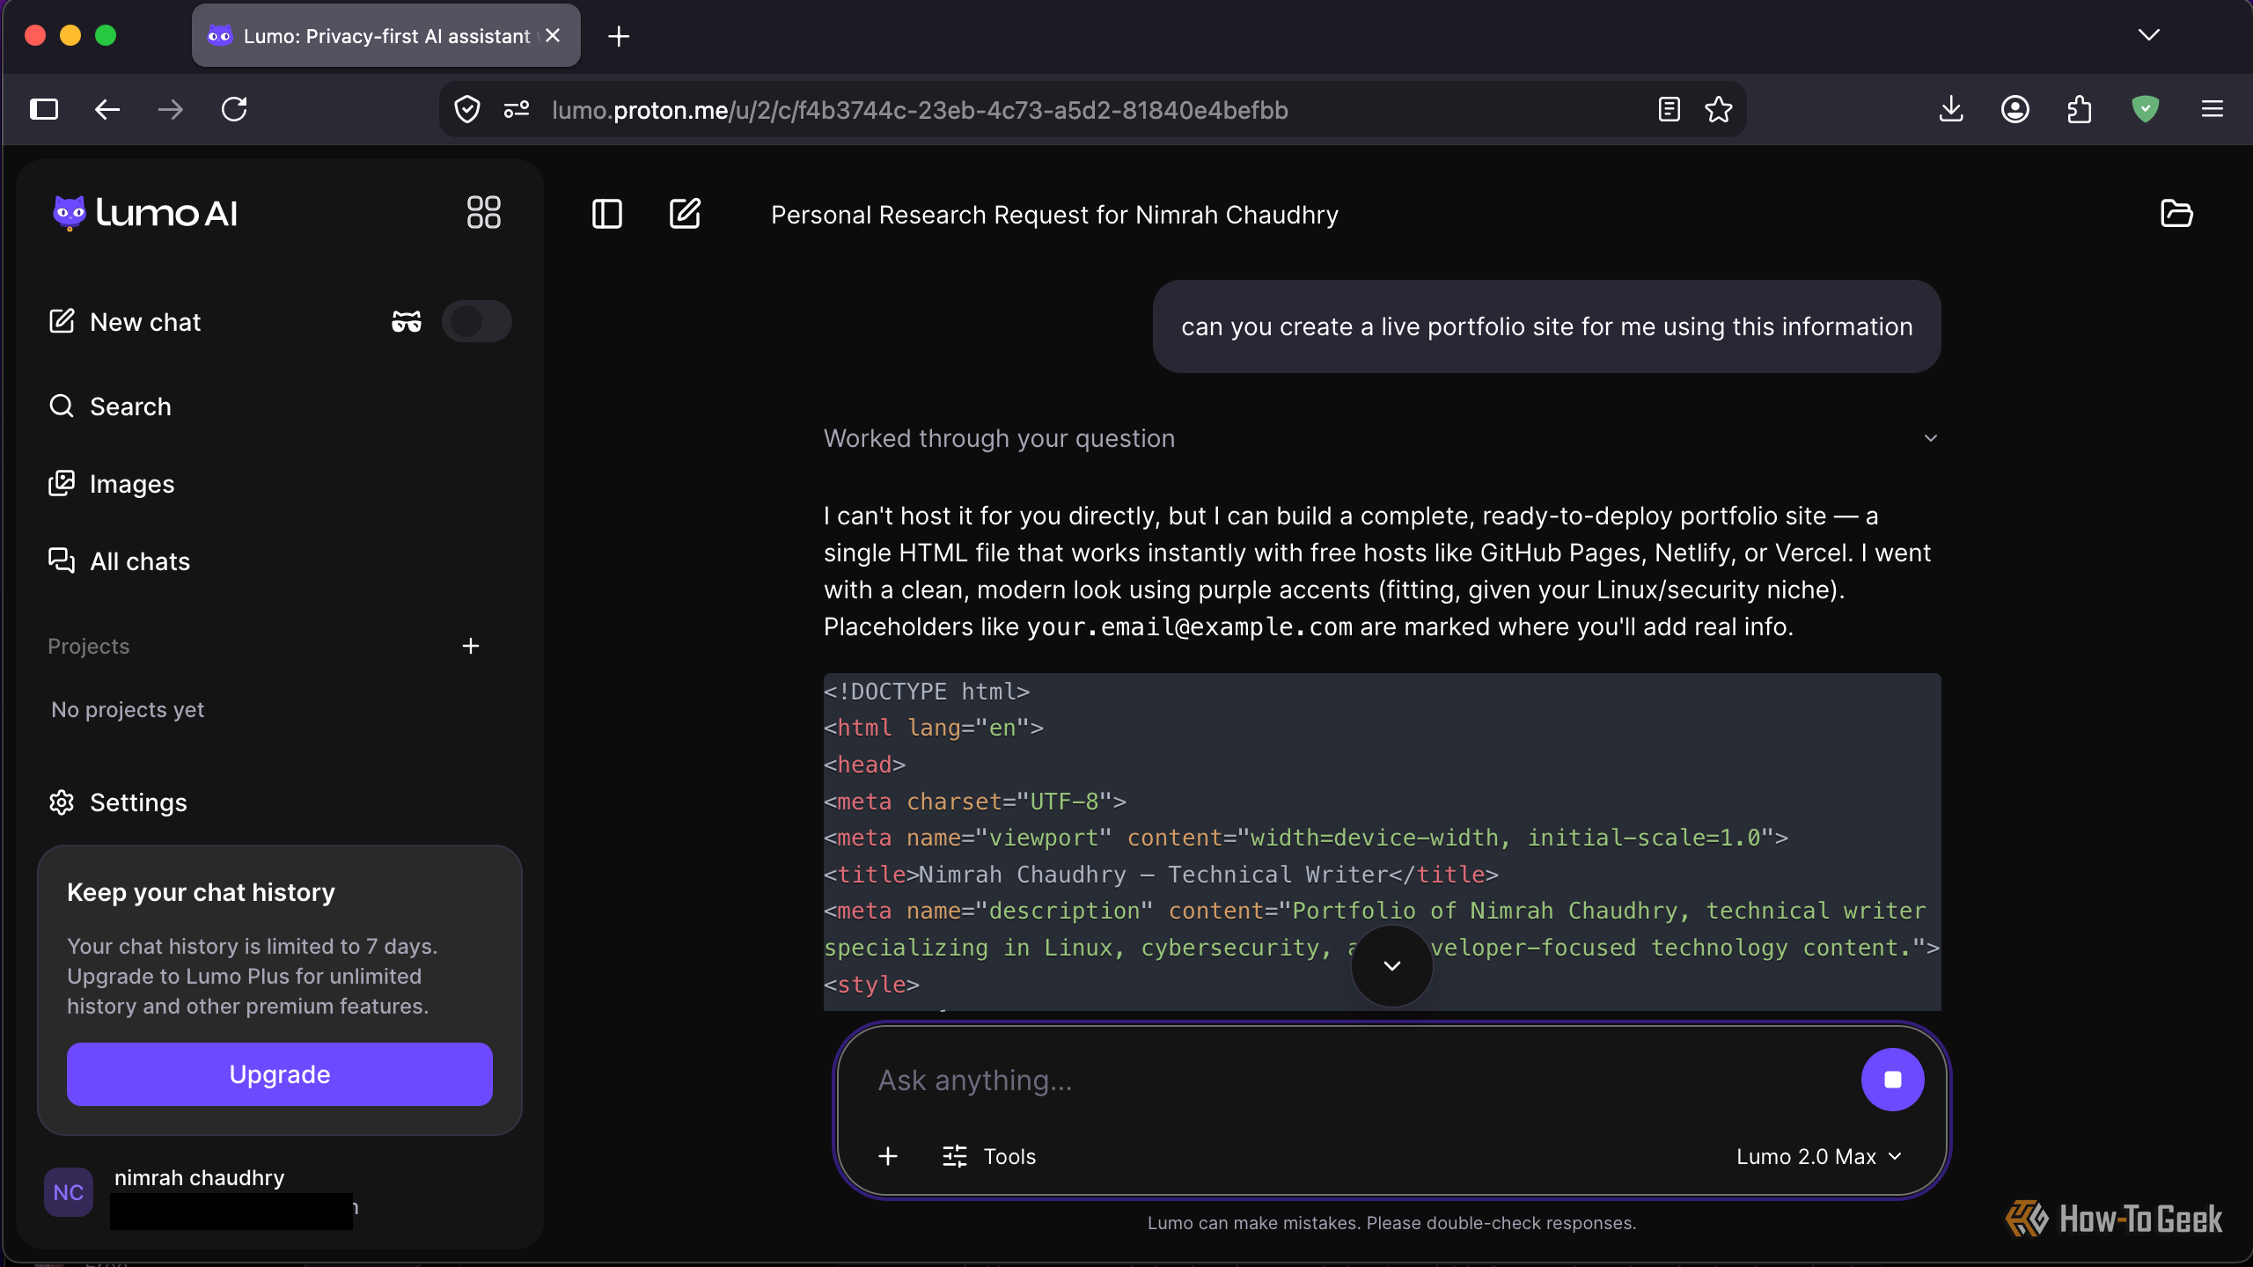
Task: Click the user message bubble text
Action: pos(1546,326)
